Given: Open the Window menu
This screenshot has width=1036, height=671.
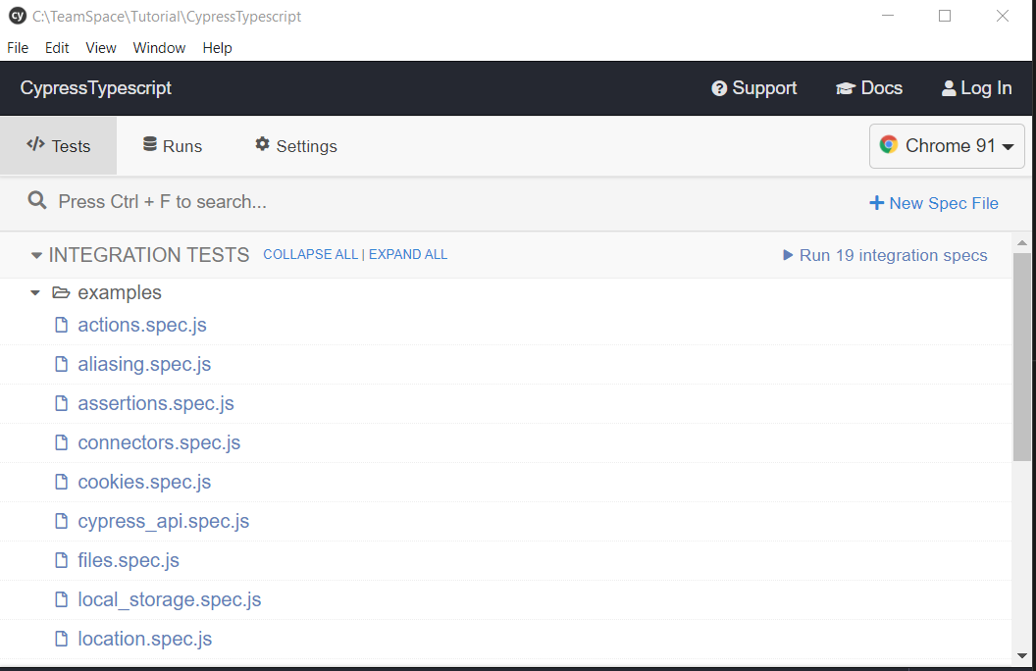Looking at the screenshot, I should point(159,48).
